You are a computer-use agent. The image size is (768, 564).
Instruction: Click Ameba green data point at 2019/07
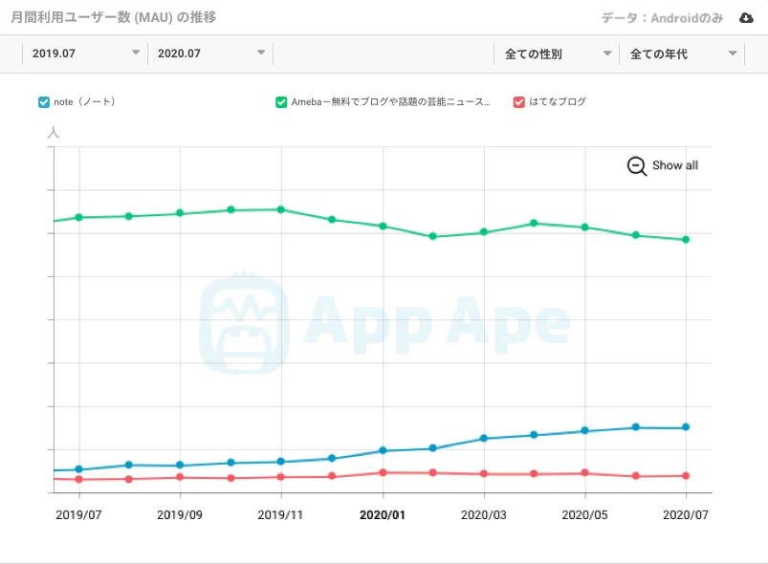pos(78,217)
